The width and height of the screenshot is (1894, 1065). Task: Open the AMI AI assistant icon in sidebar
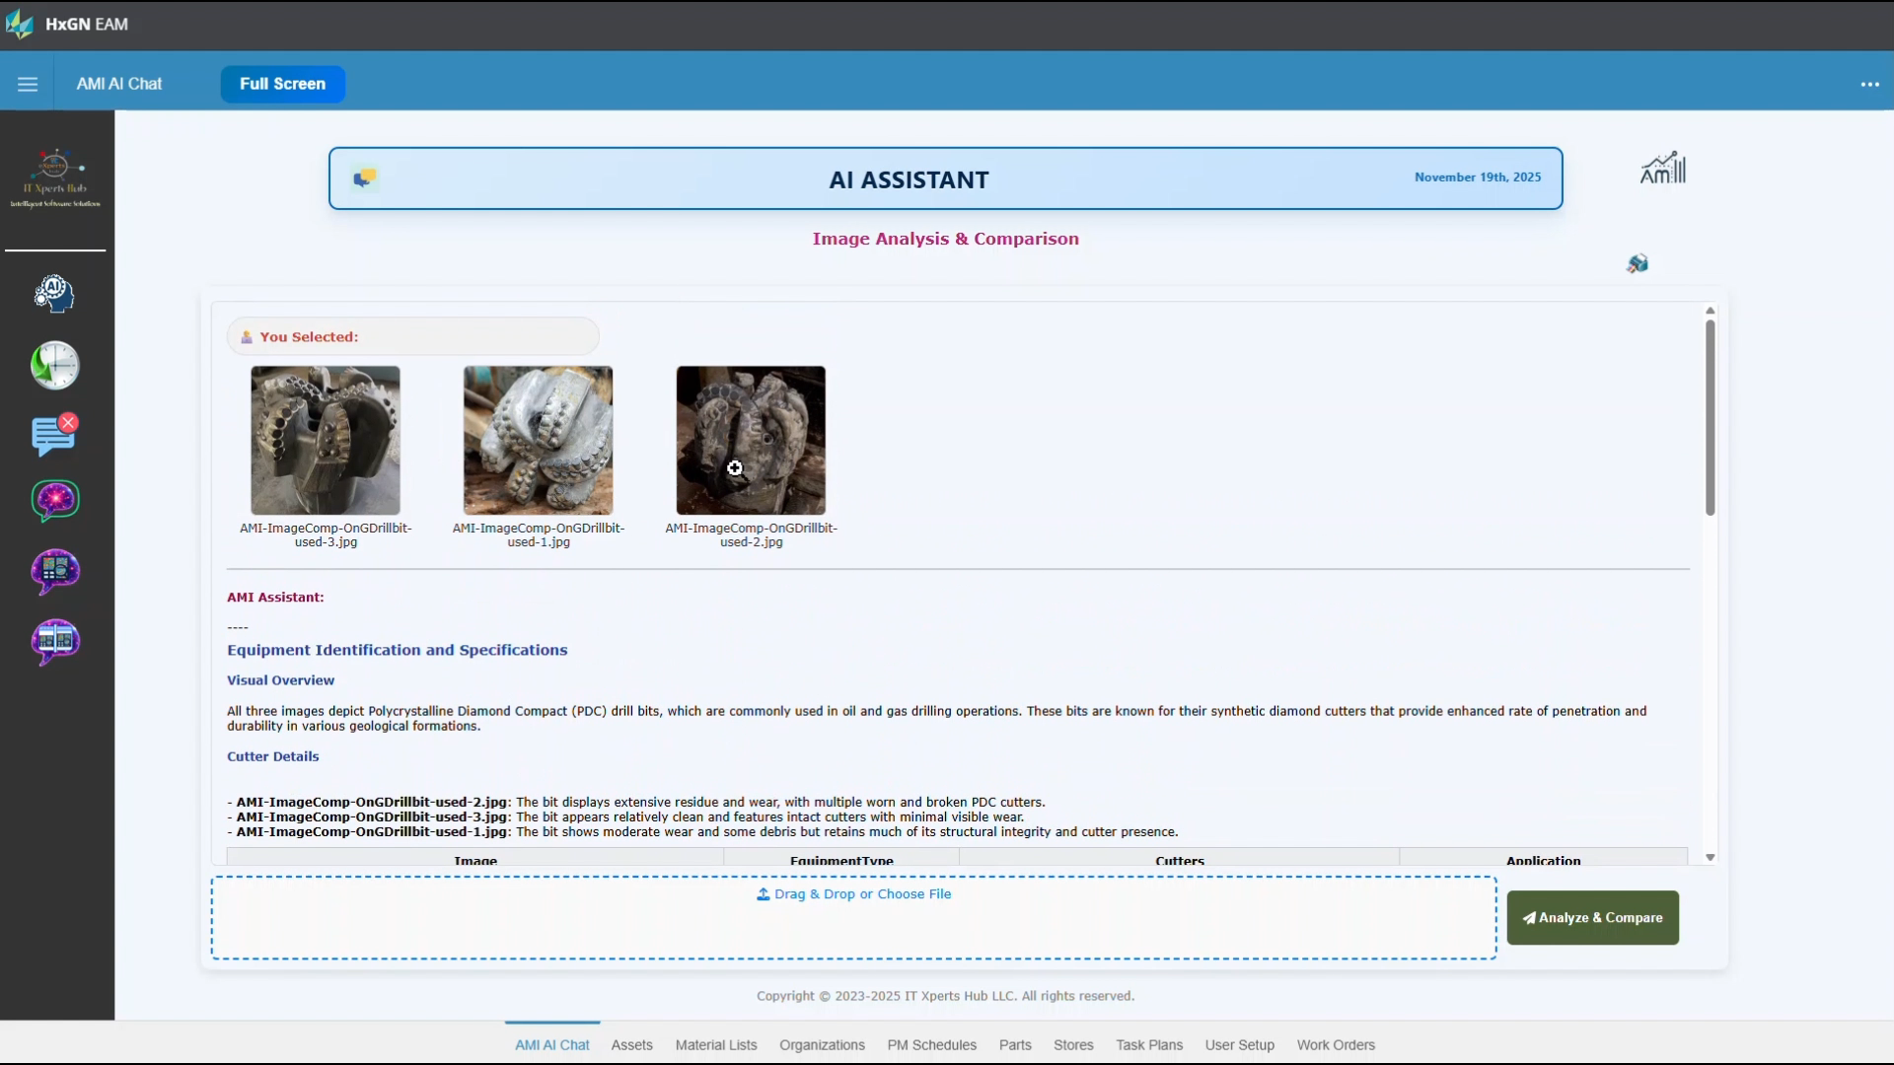click(x=54, y=293)
